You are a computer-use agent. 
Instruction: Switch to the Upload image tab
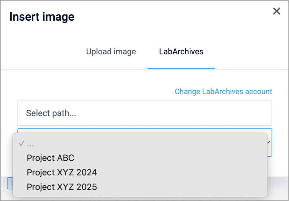(x=111, y=51)
